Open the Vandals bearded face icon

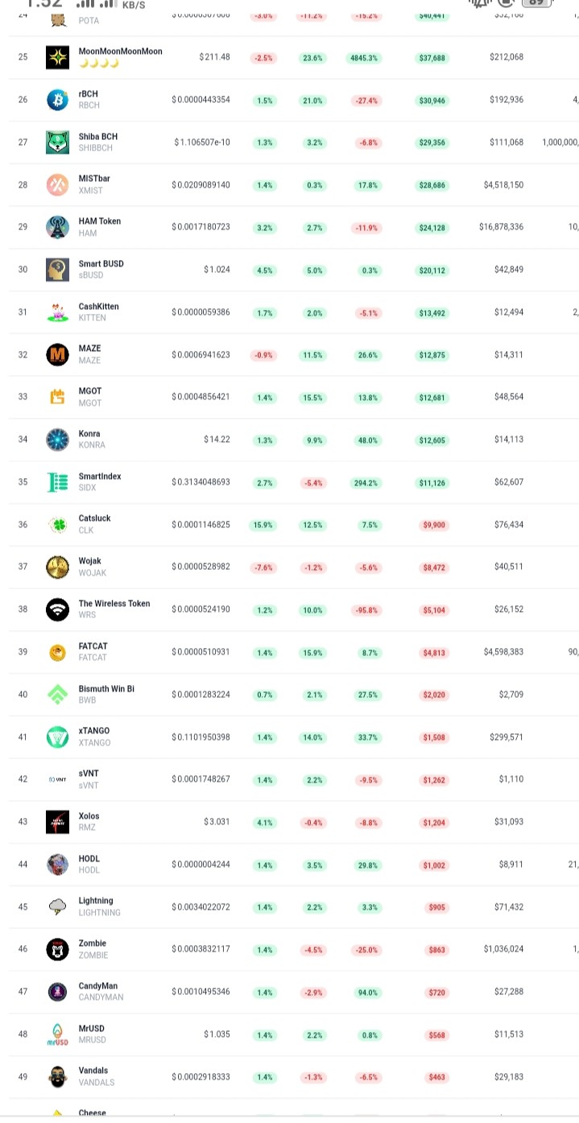pyautogui.click(x=57, y=1077)
